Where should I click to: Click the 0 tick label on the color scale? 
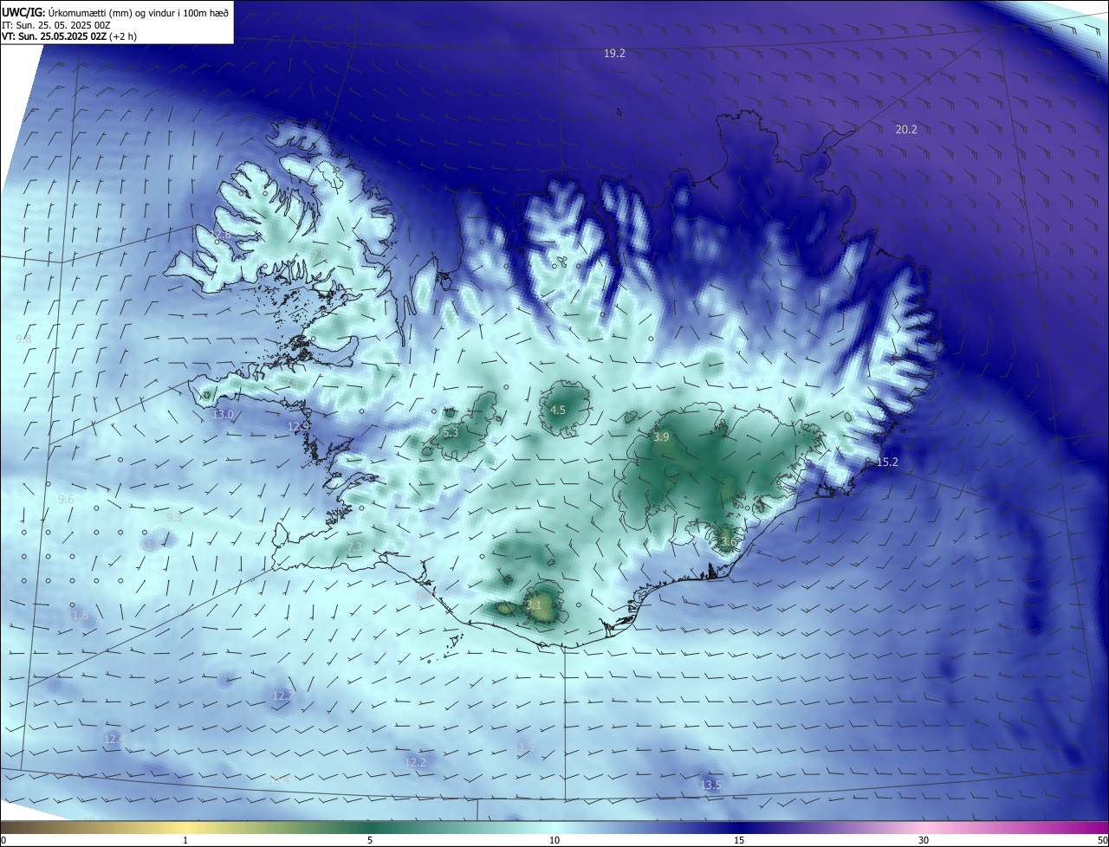click(x=3, y=840)
